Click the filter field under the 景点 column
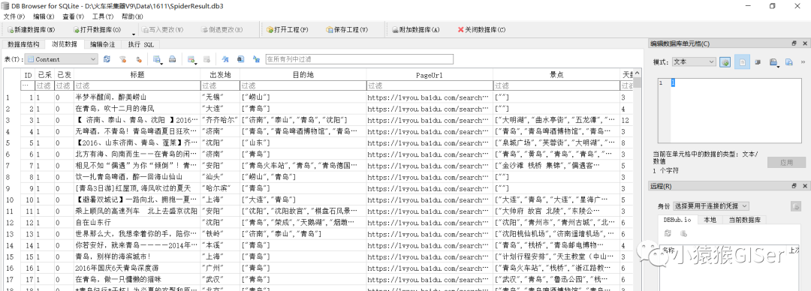The image size is (811, 291). [x=556, y=85]
